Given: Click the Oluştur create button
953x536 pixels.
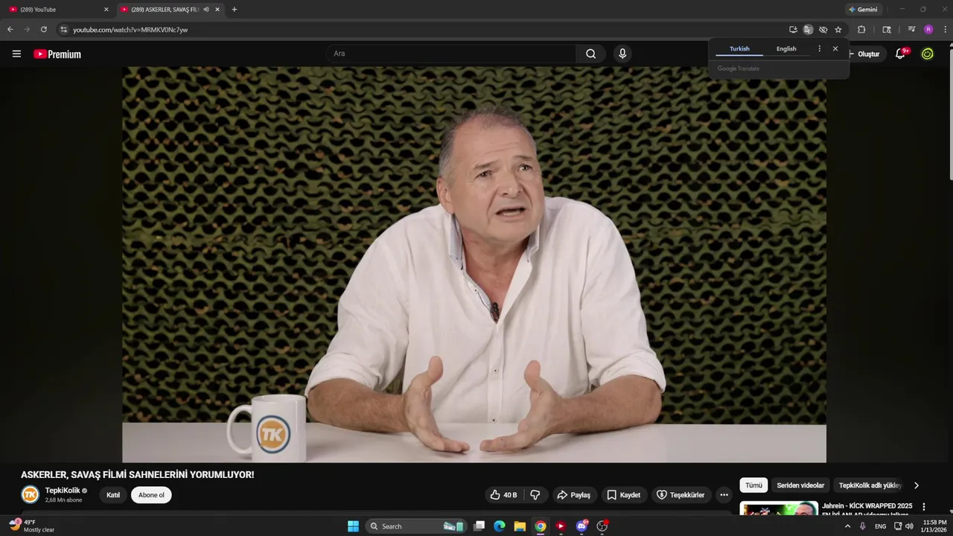Looking at the screenshot, I should coord(864,54).
